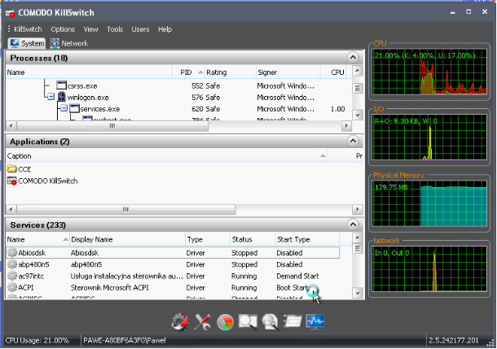This screenshot has height=349, width=497.
Task: Collapse the winlogon.exe tree node
Action: coord(51,97)
